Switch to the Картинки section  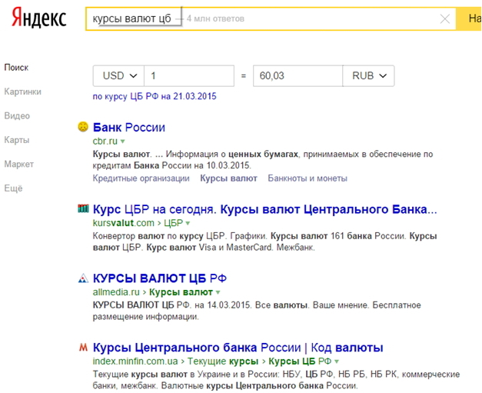click(23, 92)
